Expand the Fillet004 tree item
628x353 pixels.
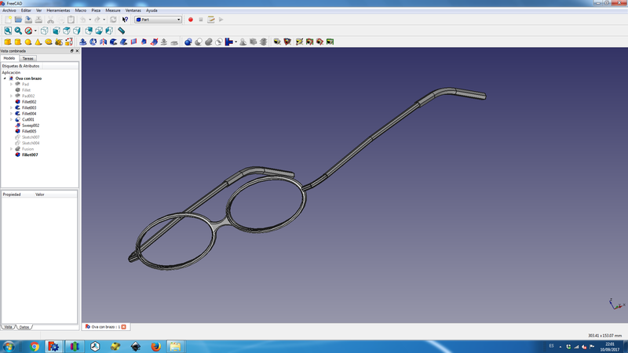pos(11,114)
